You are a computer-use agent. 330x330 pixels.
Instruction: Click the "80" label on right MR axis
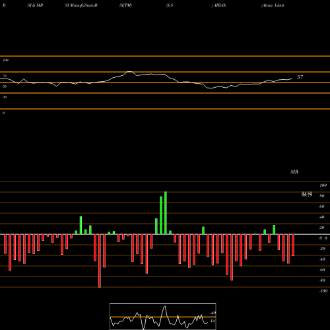coord(322,196)
